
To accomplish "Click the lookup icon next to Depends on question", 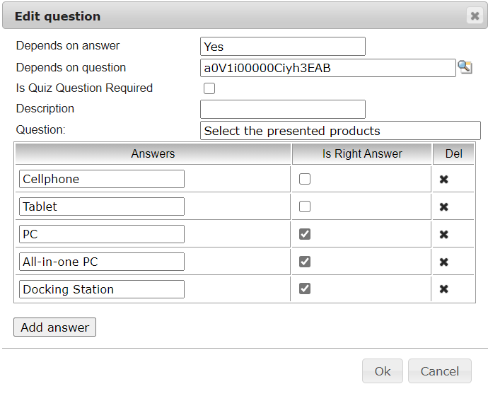I will 465,68.
